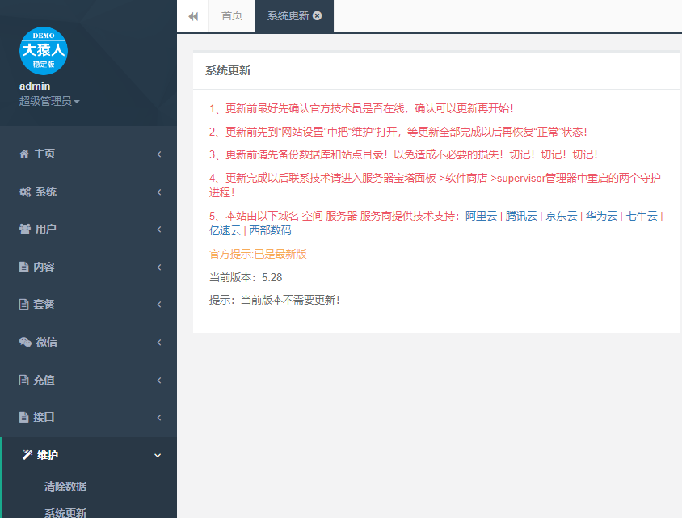682x518 pixels.
Task: Click the 提示：当前版本不需要更新！ message
Action: pyautogui.click(x=275, y=300)
